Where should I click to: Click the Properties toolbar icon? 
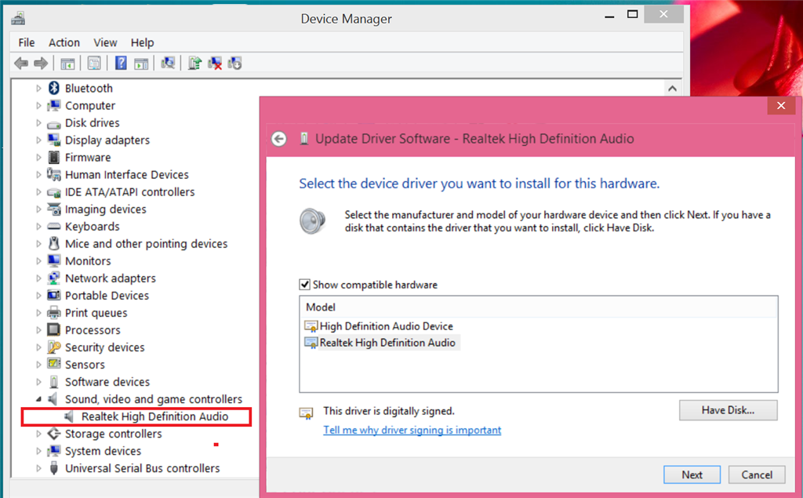tap(94, 63)
